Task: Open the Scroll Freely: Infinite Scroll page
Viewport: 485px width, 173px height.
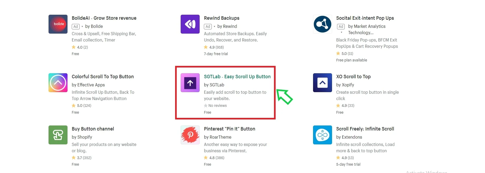Action: click(x=365, y=129)
